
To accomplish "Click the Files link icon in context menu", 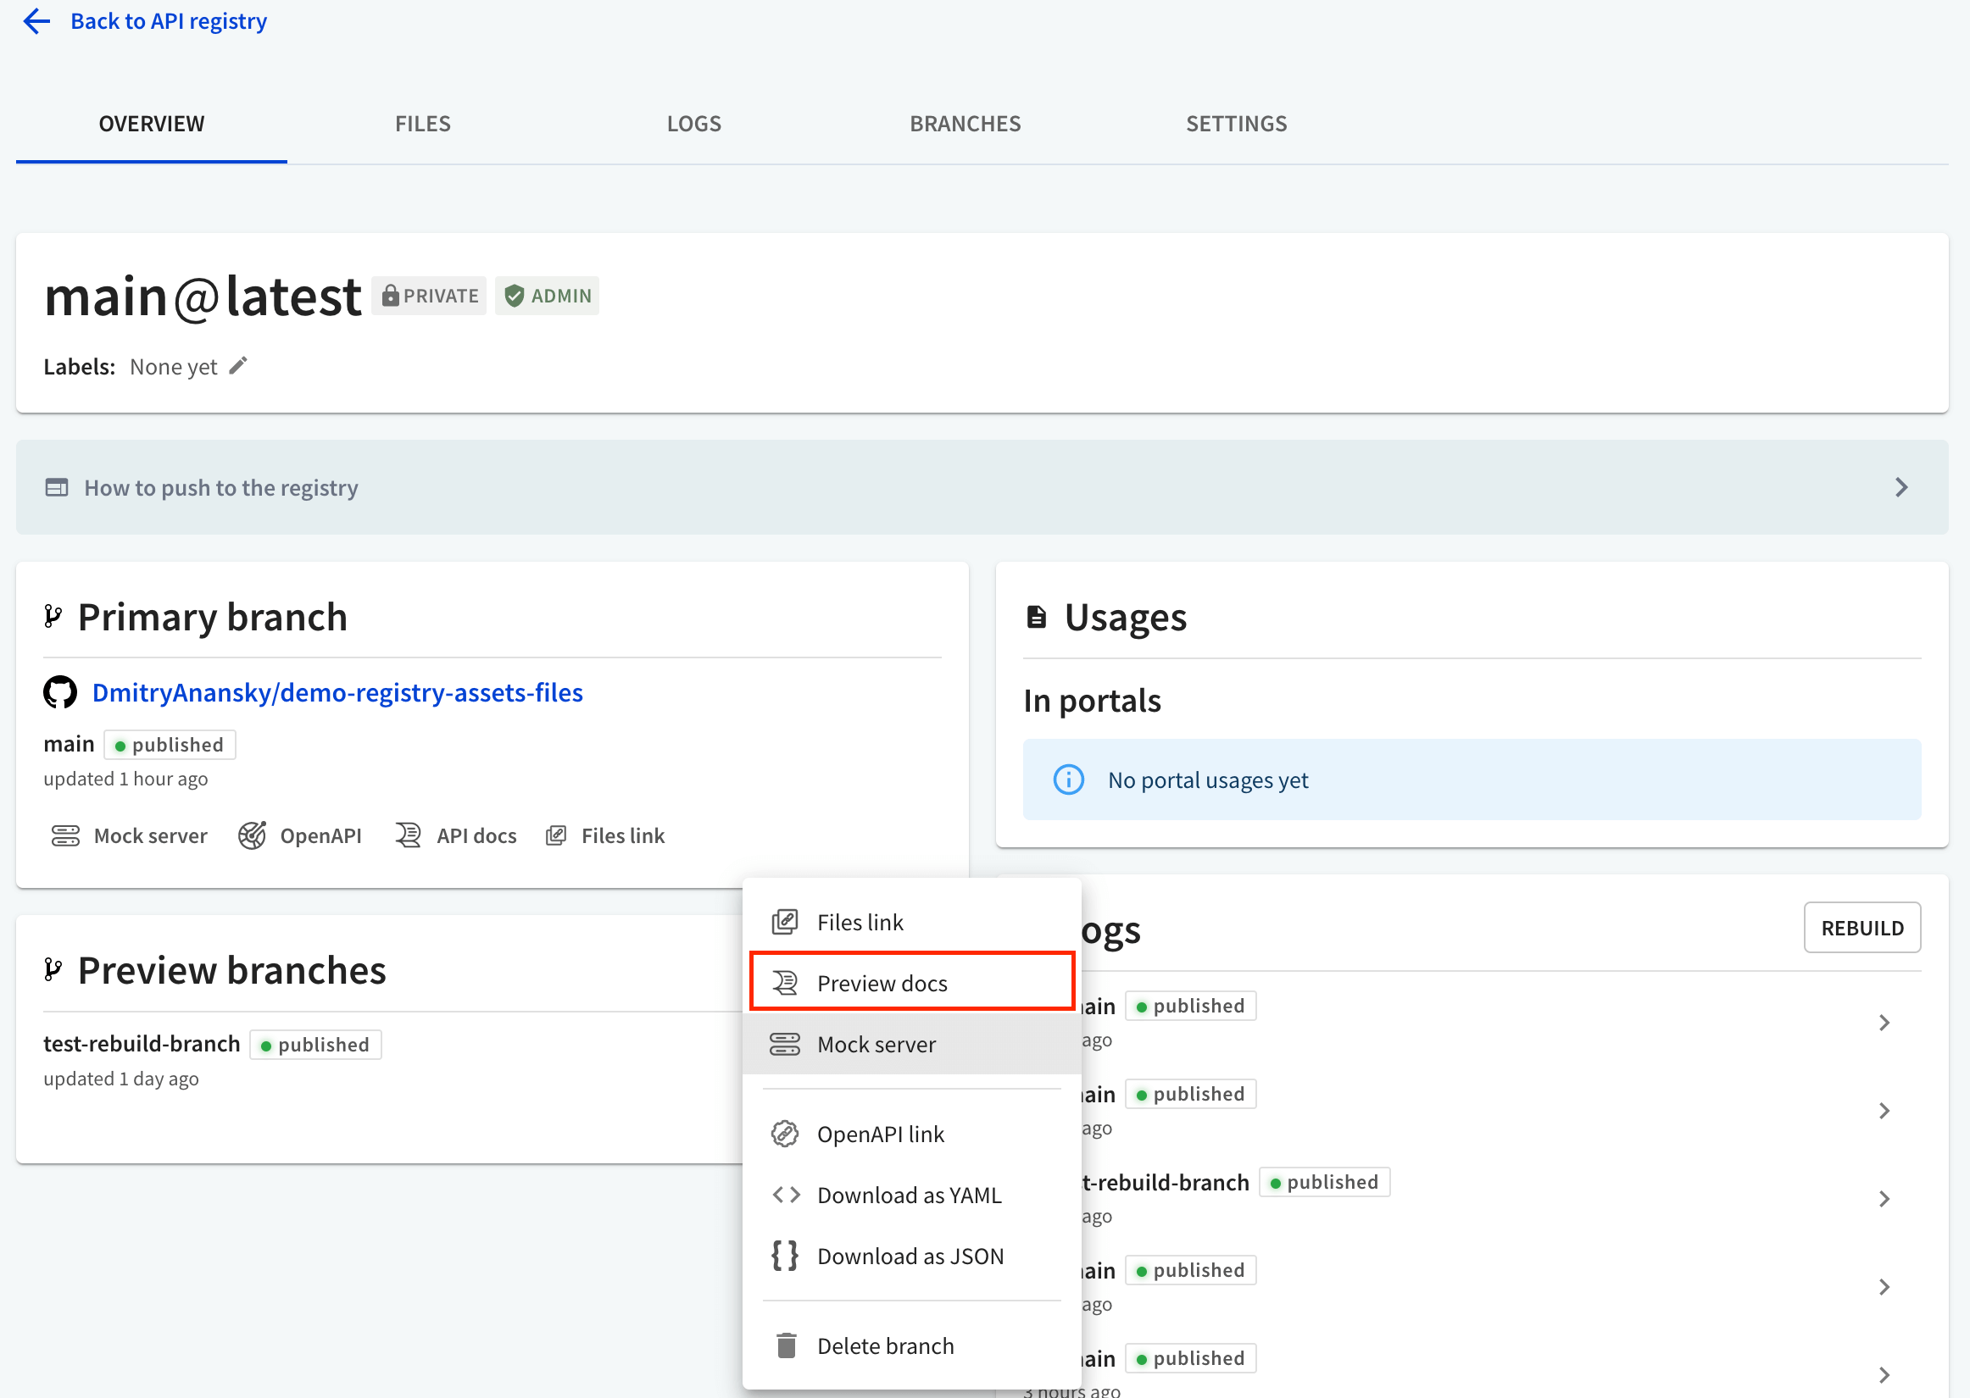I will [784, 922].
